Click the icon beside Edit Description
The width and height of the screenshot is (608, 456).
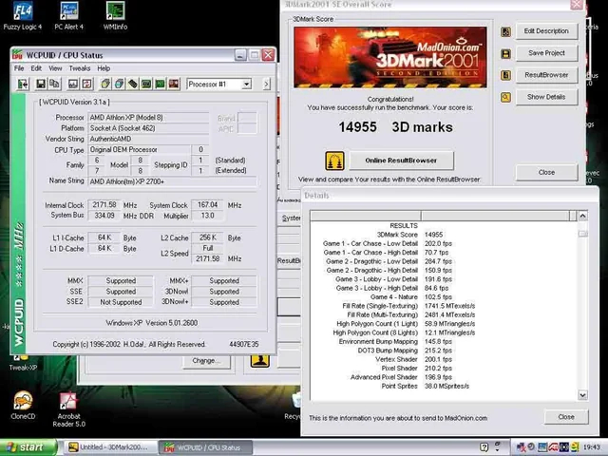pyautogui.click(x=505, y=31)
